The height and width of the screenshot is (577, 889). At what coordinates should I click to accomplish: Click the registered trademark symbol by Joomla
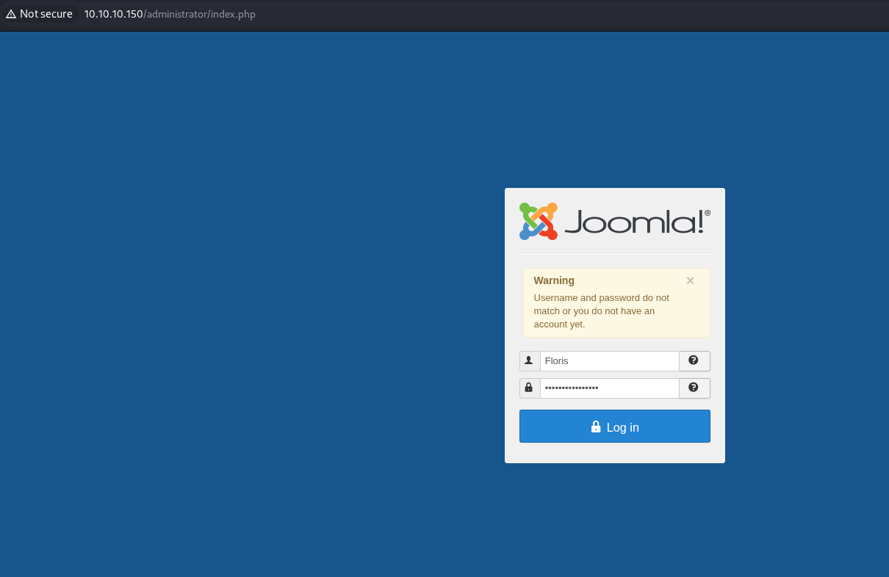tap(708, 213)
